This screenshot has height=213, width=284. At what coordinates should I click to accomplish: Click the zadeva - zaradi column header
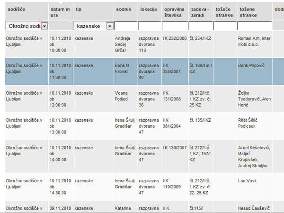199,12
